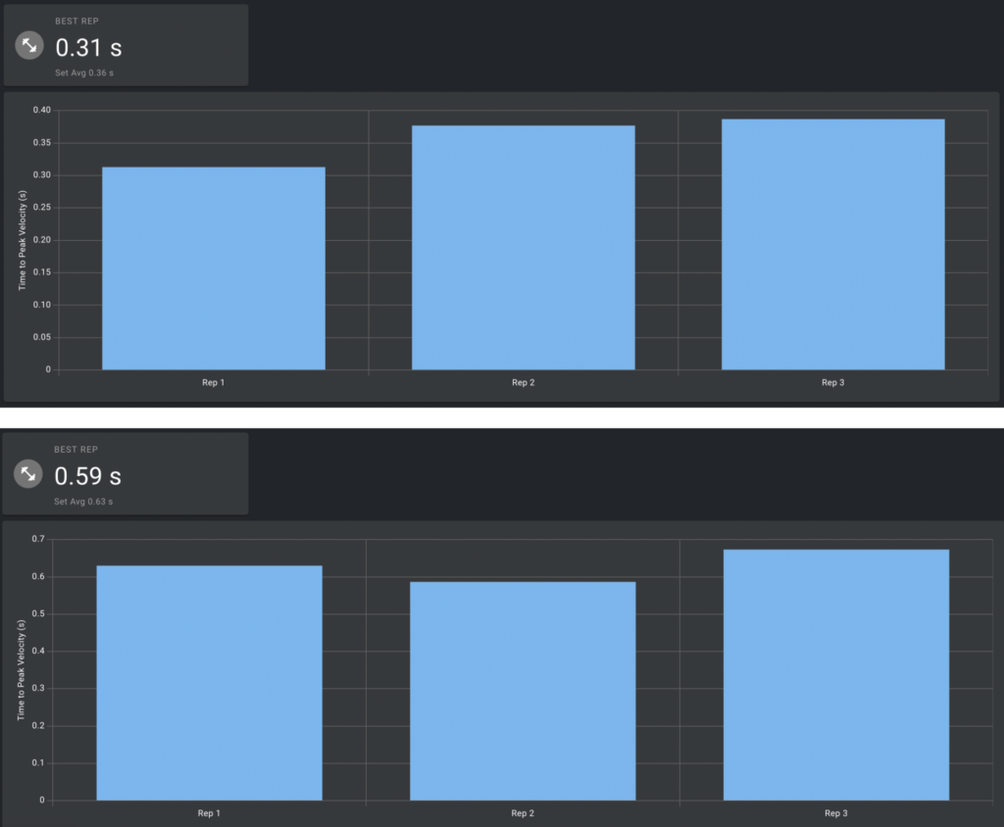The width and height of the screenshot is (1004, 827).
Task: Click the Set Avg 0.63 s text
Action: [83, 502]
